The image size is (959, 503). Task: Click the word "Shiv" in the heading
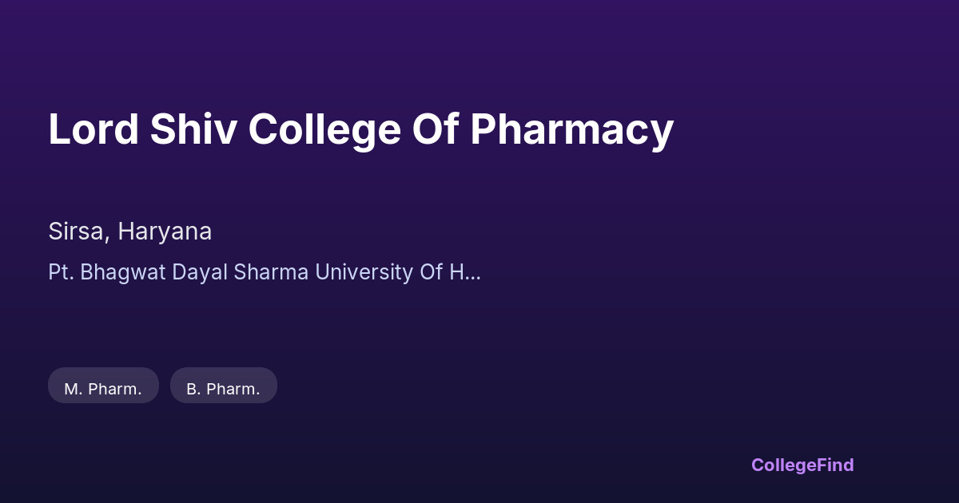point(193,129)
